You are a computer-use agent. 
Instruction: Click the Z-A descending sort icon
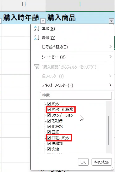coord(37,37)
